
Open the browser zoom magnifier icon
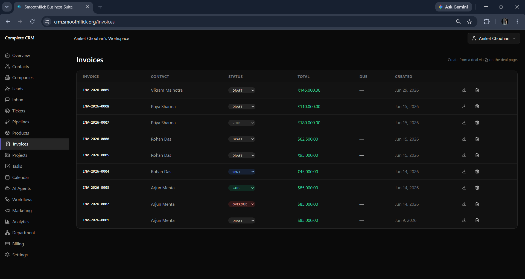point(458,22)
